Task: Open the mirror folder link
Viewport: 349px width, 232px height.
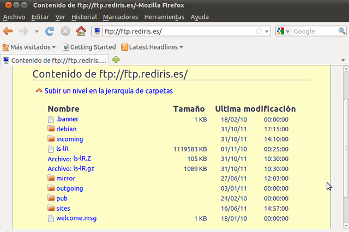Action: coord(65,179)
